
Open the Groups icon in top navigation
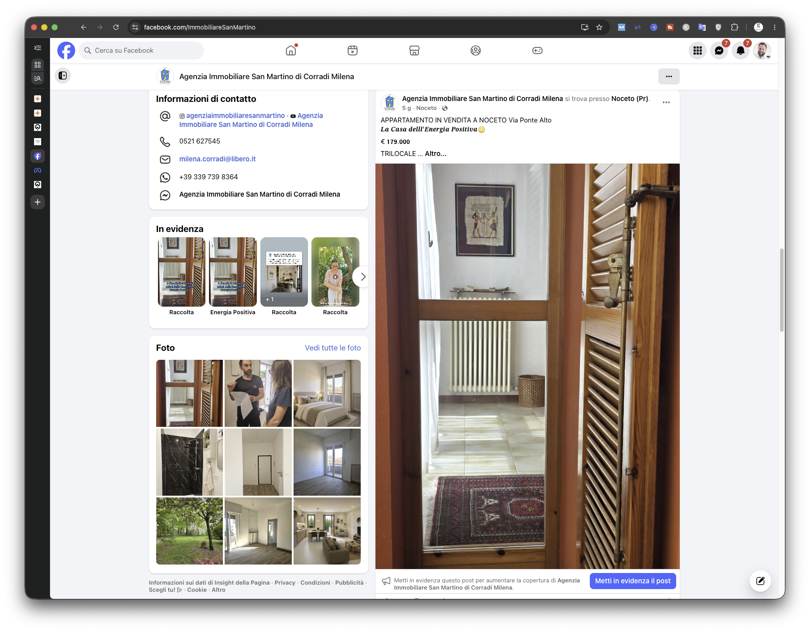click(x=476, y=51)
